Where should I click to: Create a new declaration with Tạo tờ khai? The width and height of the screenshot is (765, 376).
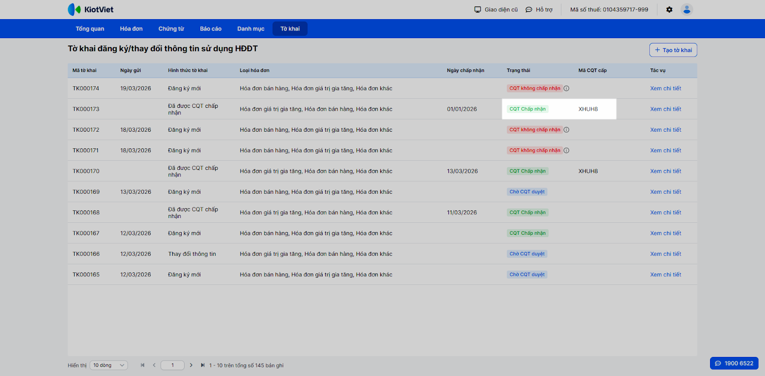pyautogui.click(x=673, y=50)
